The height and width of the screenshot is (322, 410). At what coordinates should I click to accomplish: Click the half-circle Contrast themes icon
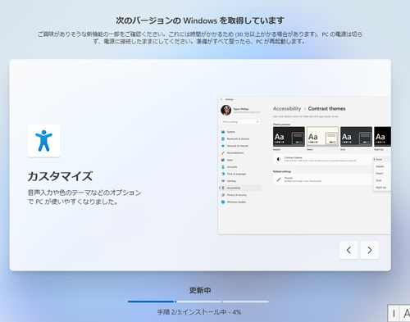coord(279,159)
